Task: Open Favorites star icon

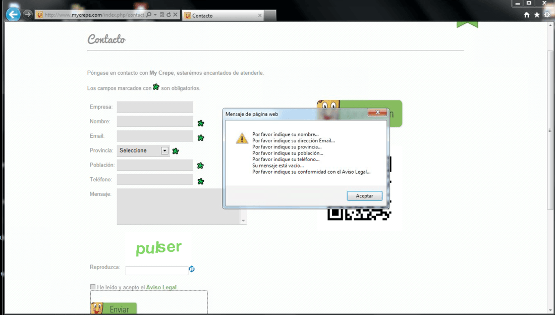Action: 537,15
